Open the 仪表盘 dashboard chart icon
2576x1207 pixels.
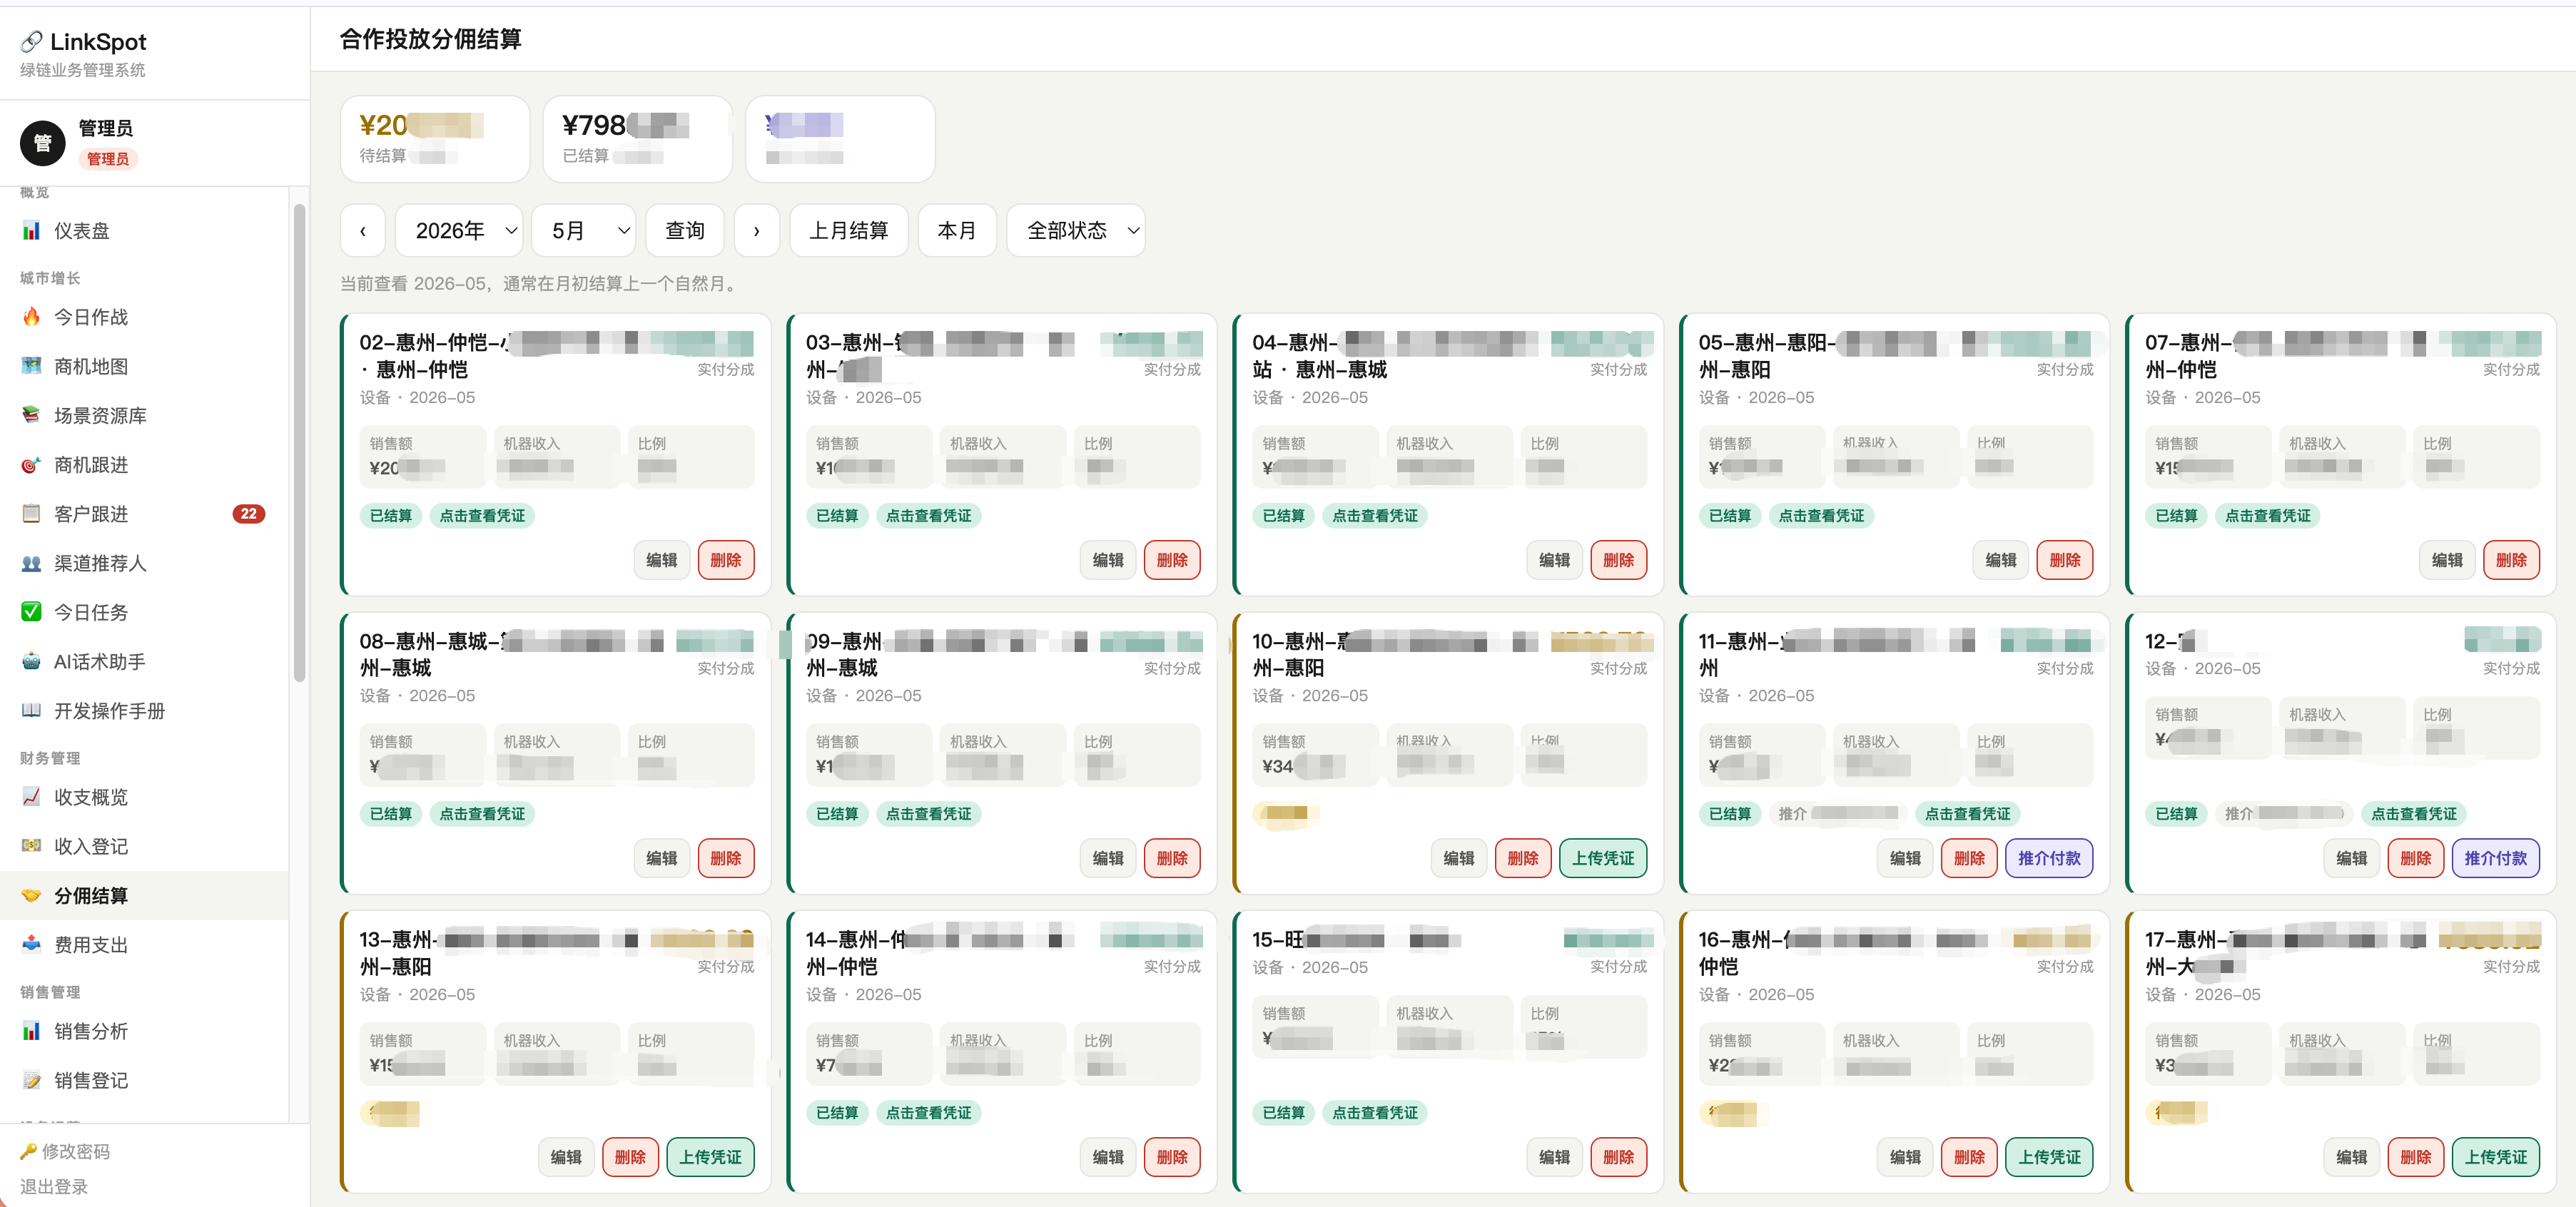(x=31, y=231)
